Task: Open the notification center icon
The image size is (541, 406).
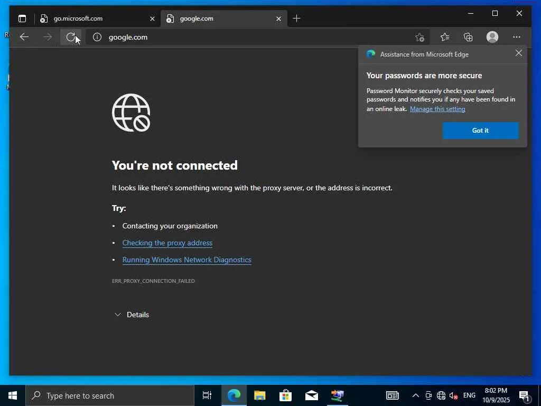Action: (525, 395)
